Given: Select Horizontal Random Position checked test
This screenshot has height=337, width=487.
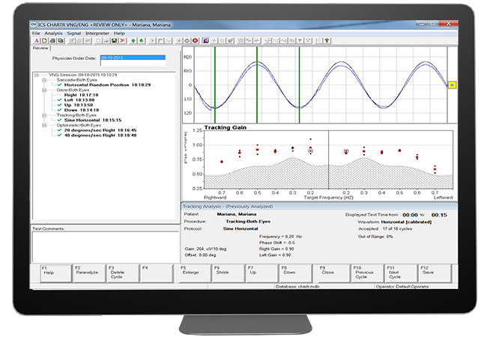Looking at the screenshot, I should 95,85.
